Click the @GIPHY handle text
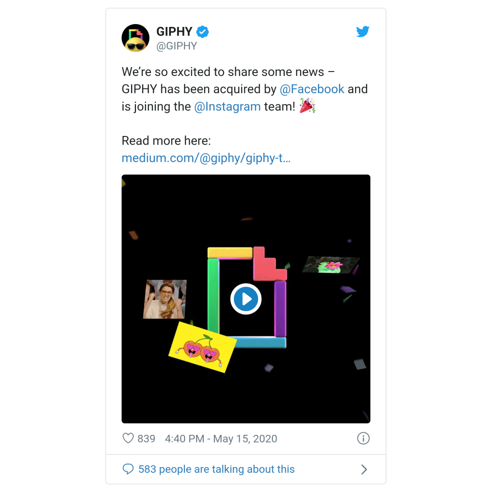 [x=177, y=46]
